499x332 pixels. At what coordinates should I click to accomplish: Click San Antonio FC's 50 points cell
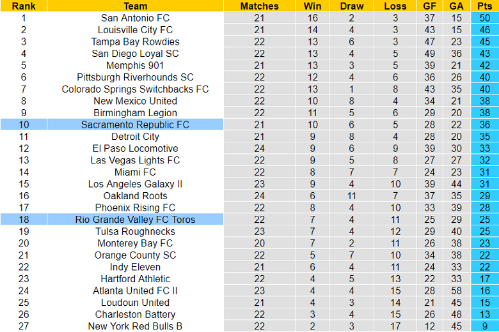[x=484, y=18]
